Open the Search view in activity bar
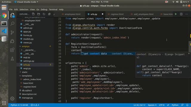Image resolution: width=191 pixels, height=107 pixels. tap(12, 24)
